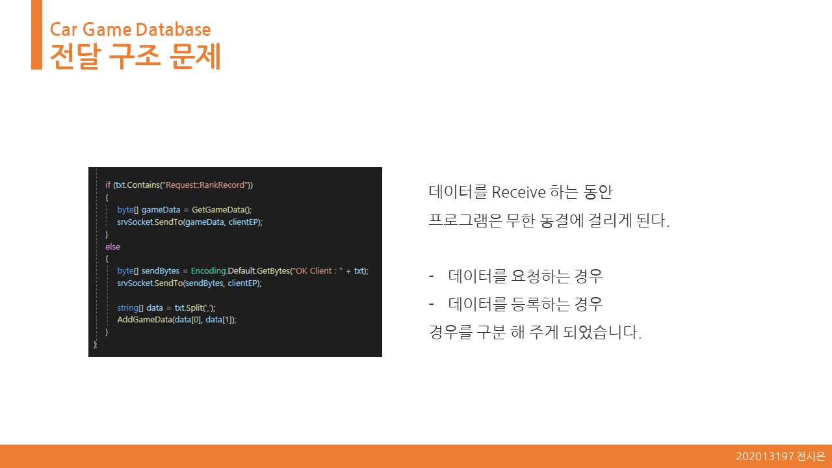Click the code line 'srvSocket.SendTo(gameData, clientEP);'
The image size is (832, 468).
tap(190, 222)
